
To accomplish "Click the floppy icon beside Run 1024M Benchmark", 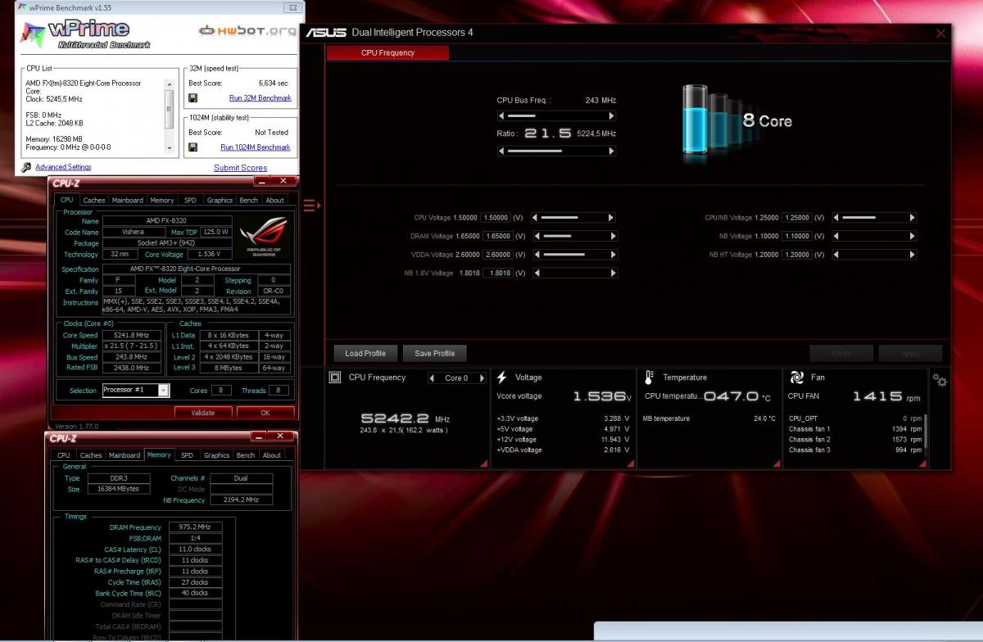I will coord(193,147).
